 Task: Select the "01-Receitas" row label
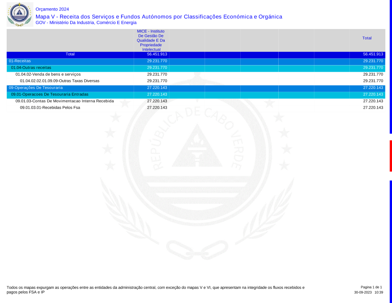coord(20,61)
